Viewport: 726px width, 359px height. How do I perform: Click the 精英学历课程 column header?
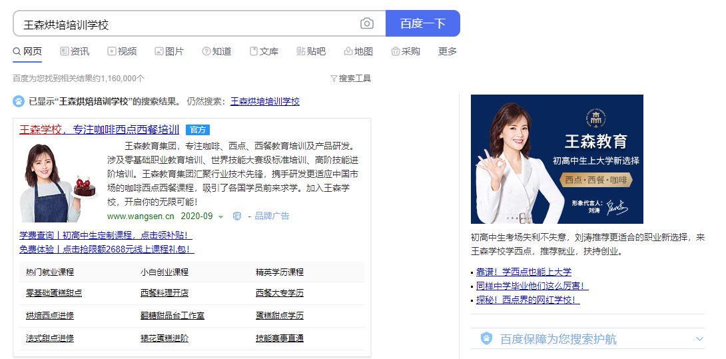pos(280,272)
